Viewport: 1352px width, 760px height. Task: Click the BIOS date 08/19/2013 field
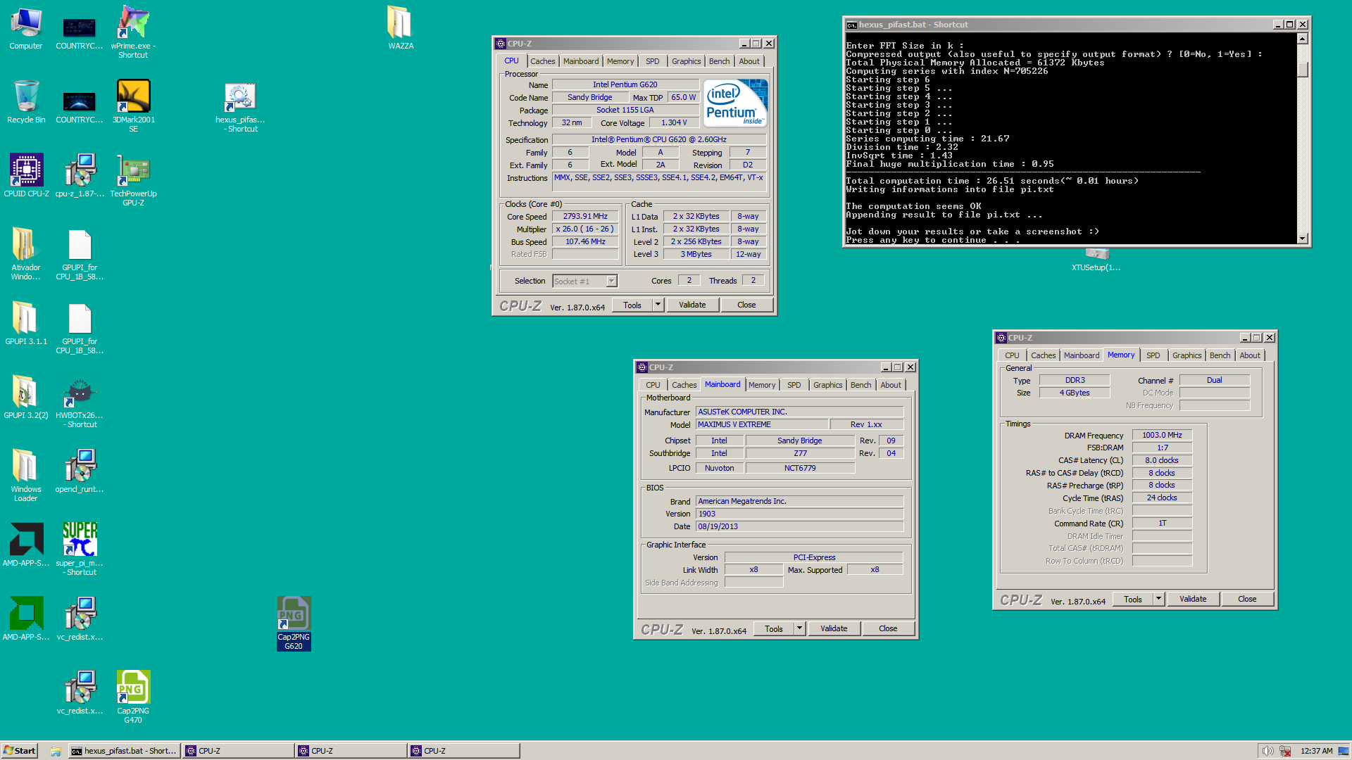click(799, 526)
